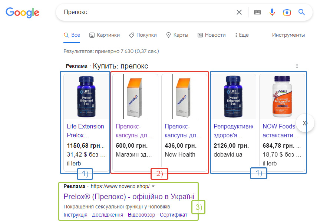Click the Google logo
This screenshot has width=320, height=221.
coord(22,13)
